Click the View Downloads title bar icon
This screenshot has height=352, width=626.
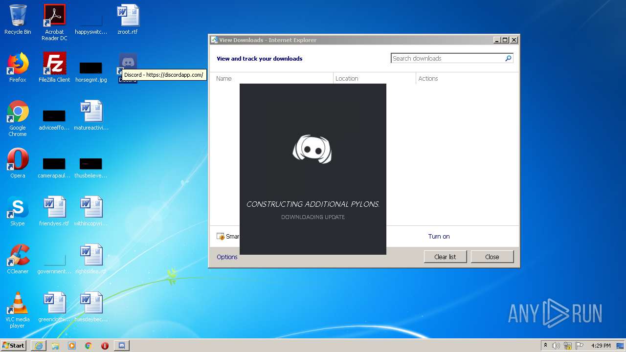(x=214, y=40)
